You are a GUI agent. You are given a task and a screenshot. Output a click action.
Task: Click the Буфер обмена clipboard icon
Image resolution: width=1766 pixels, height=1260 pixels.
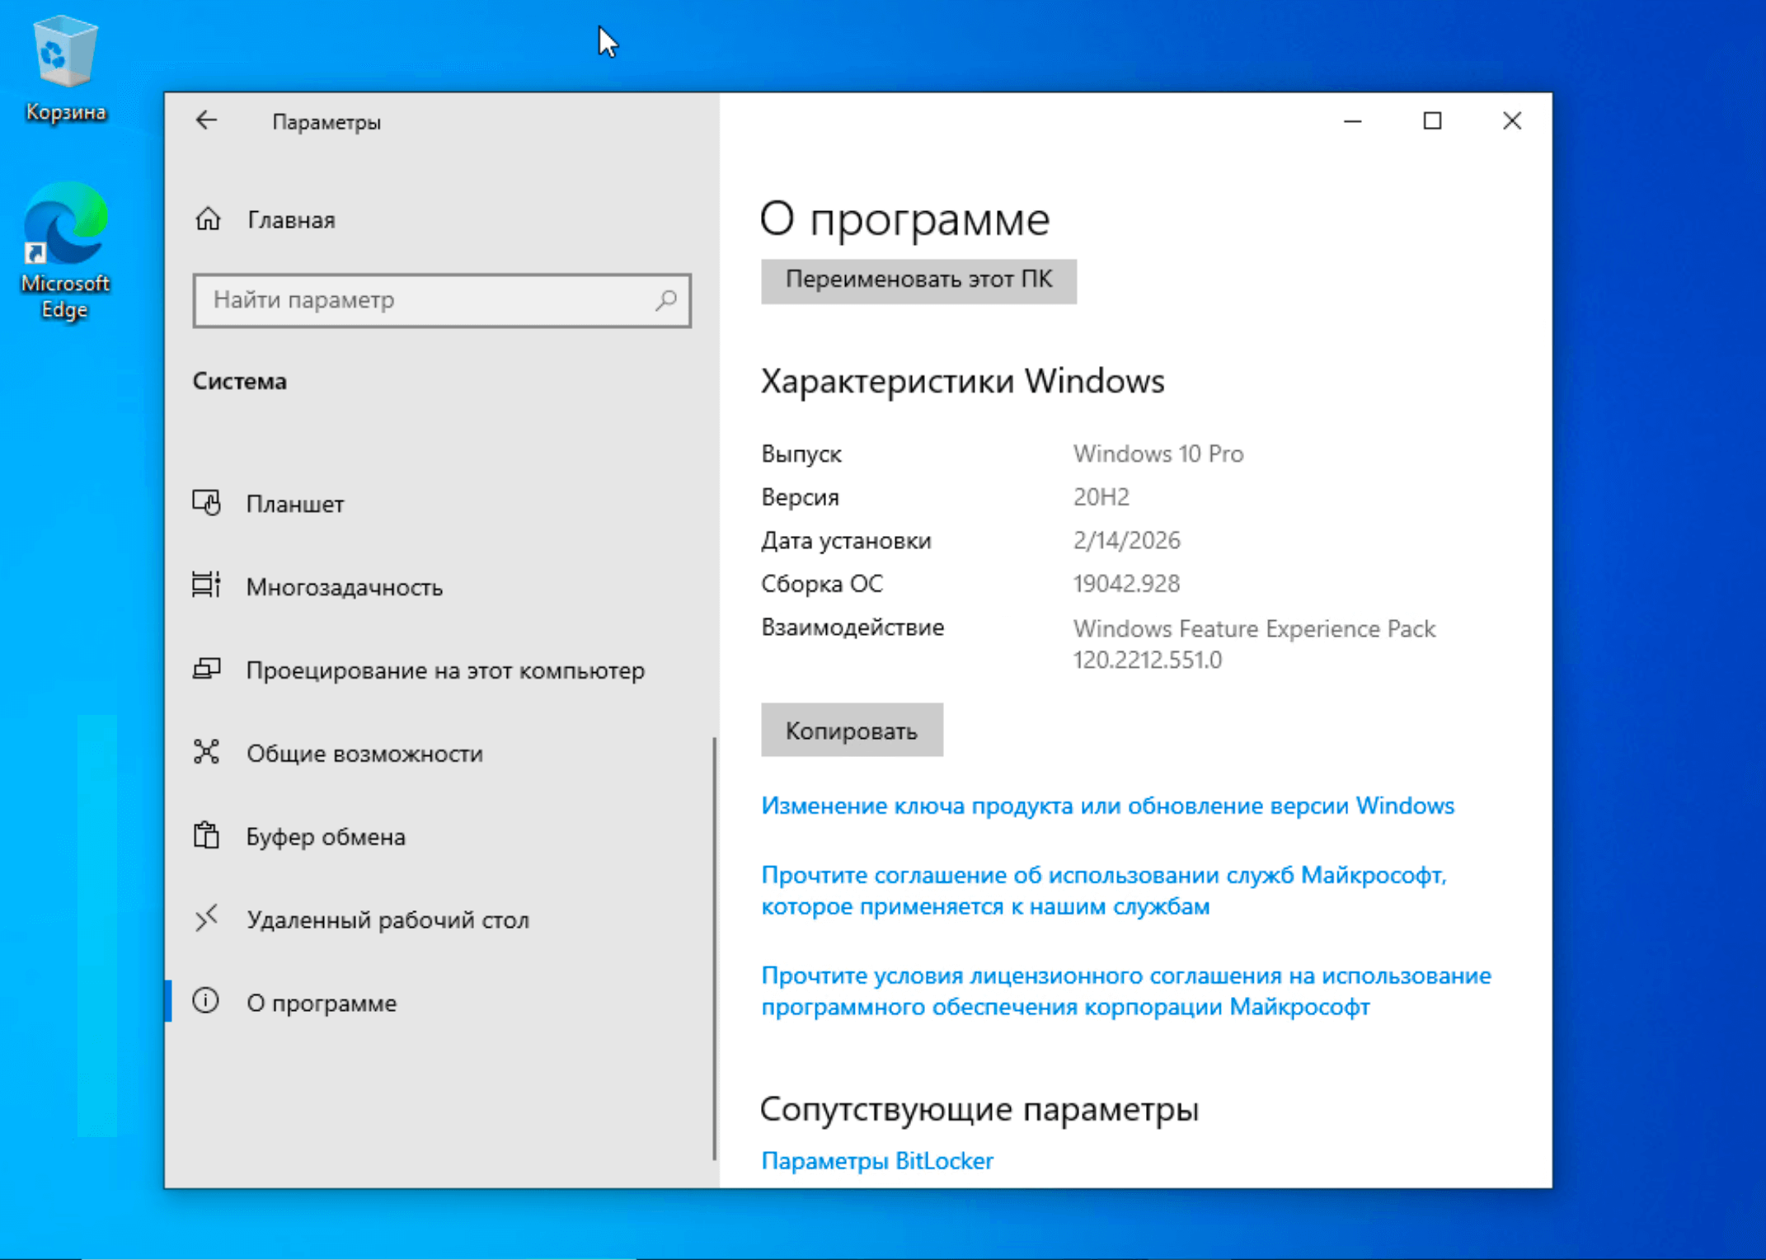click(x=206, y=835)
